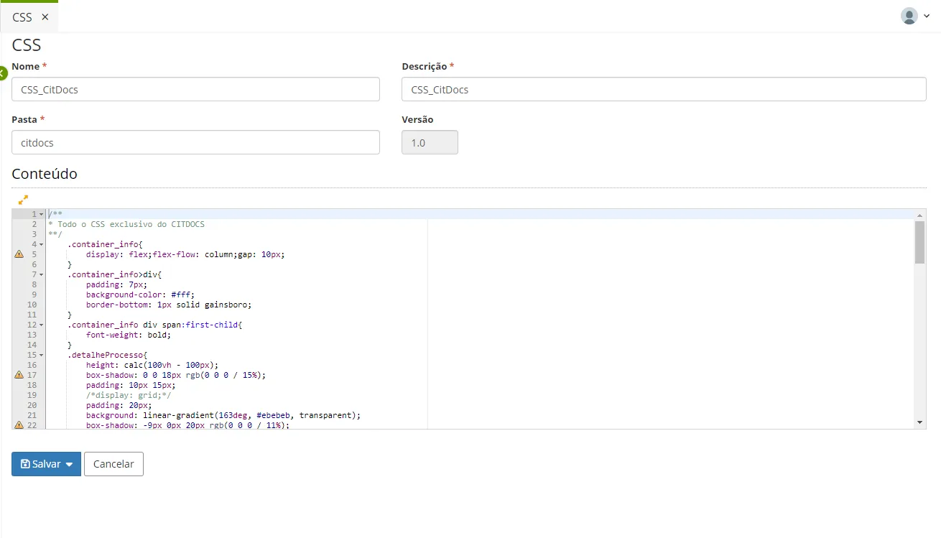
Task: Close the CSS tab
Action: click(45, 17)
